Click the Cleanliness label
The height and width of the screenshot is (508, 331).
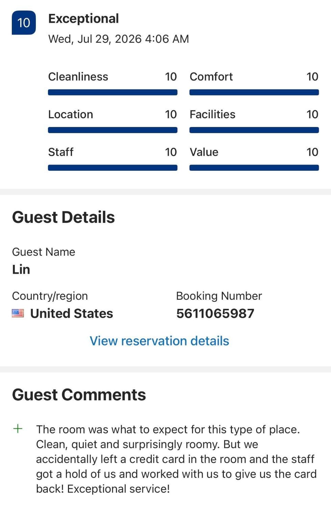click(78, 77)
